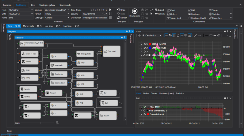Toggle the Commission series checkmark
This screenshot has height=136, width=244.
[141, 114]
